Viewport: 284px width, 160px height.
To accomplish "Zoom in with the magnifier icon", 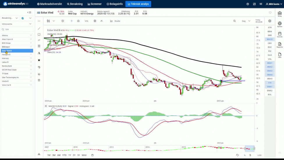I will tap(235, 21).
